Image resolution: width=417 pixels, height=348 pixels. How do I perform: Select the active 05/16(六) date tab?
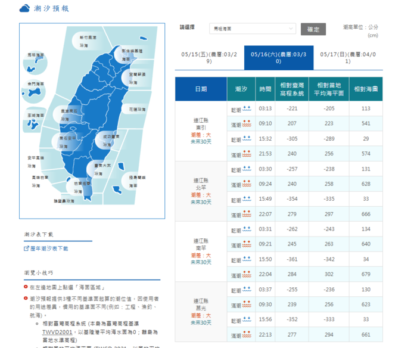279,58
